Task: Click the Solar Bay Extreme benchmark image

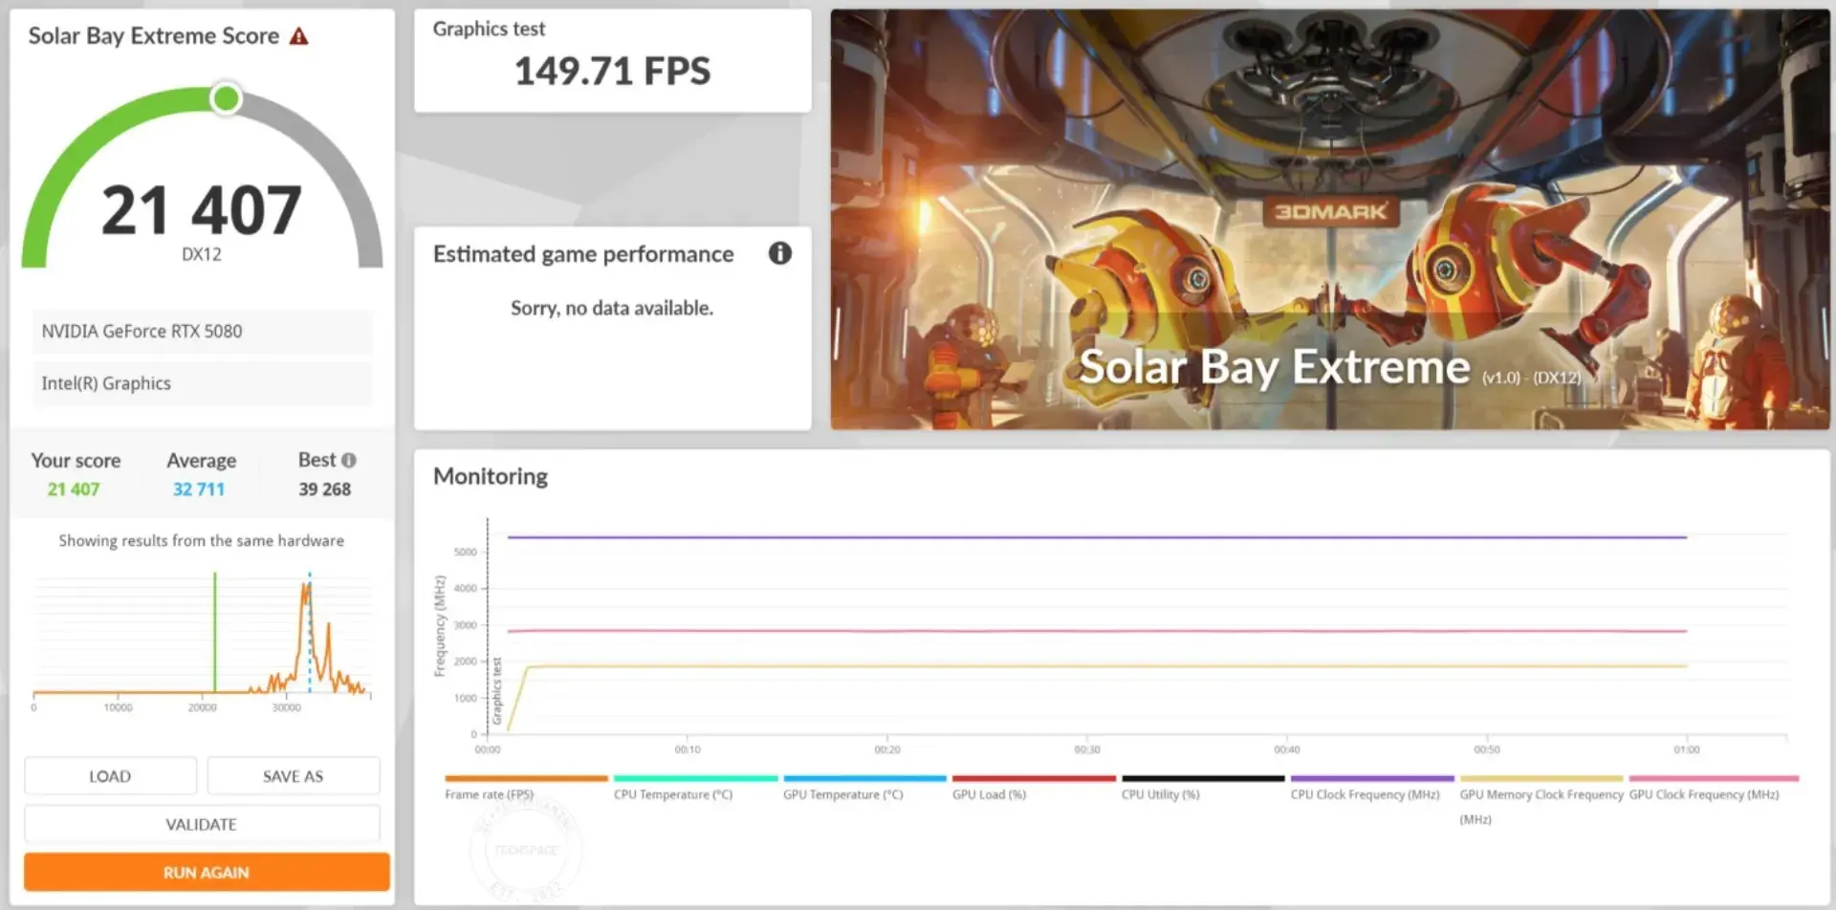Action: tap(1329, 220)
